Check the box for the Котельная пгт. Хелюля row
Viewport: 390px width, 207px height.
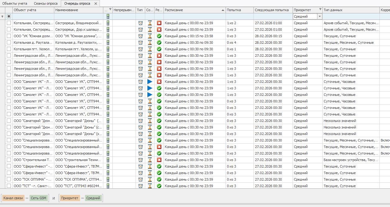pyautogui.click(x=9, y=49)
